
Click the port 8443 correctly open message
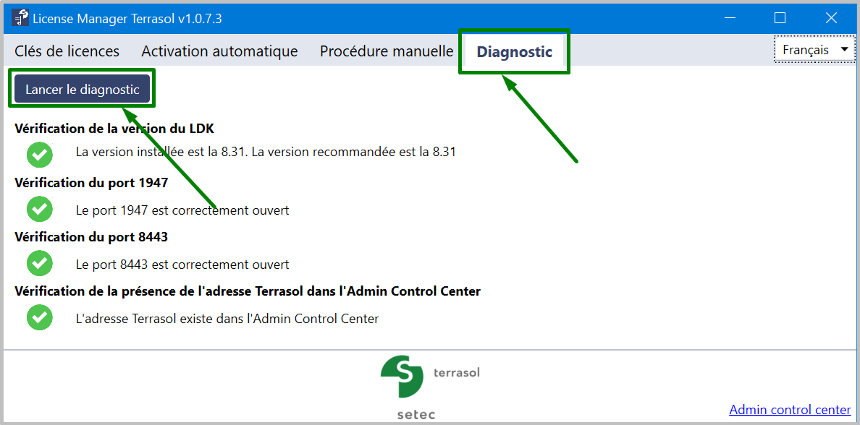[x=182, y=265]
